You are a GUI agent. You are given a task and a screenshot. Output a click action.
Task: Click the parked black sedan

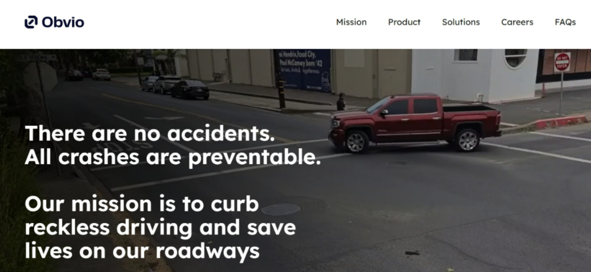coord(190,90)
